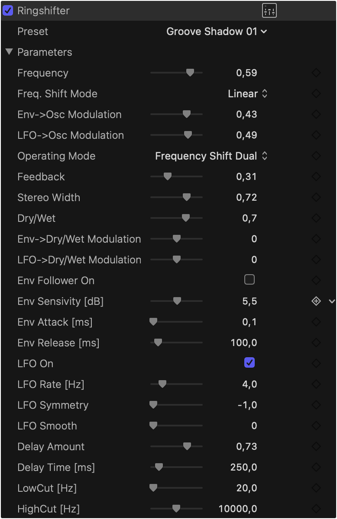Image resolution: width=337 pixels, height=519 pixels.
Task: Collapse the Parameters disclosure triangle
Action: [x=10, y=52]
